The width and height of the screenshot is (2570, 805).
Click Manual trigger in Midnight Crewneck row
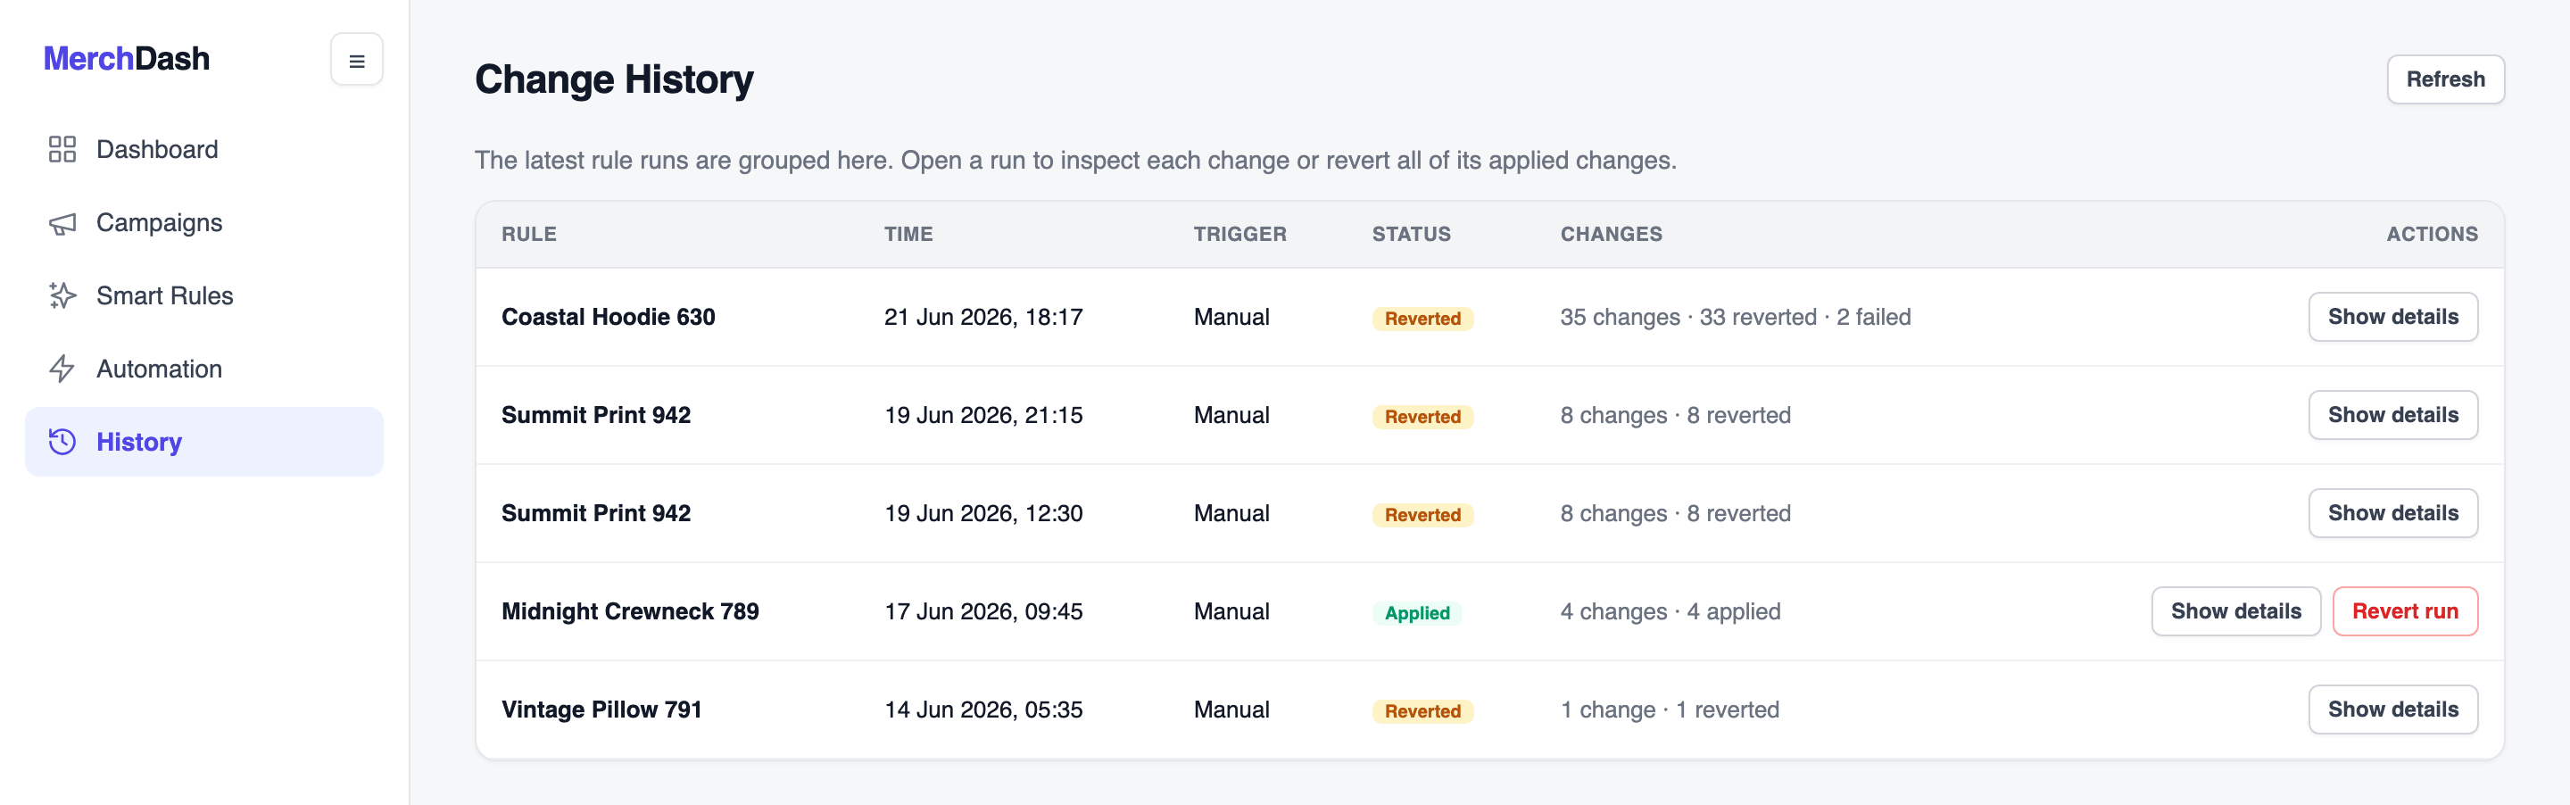(x=1231, y=611)
